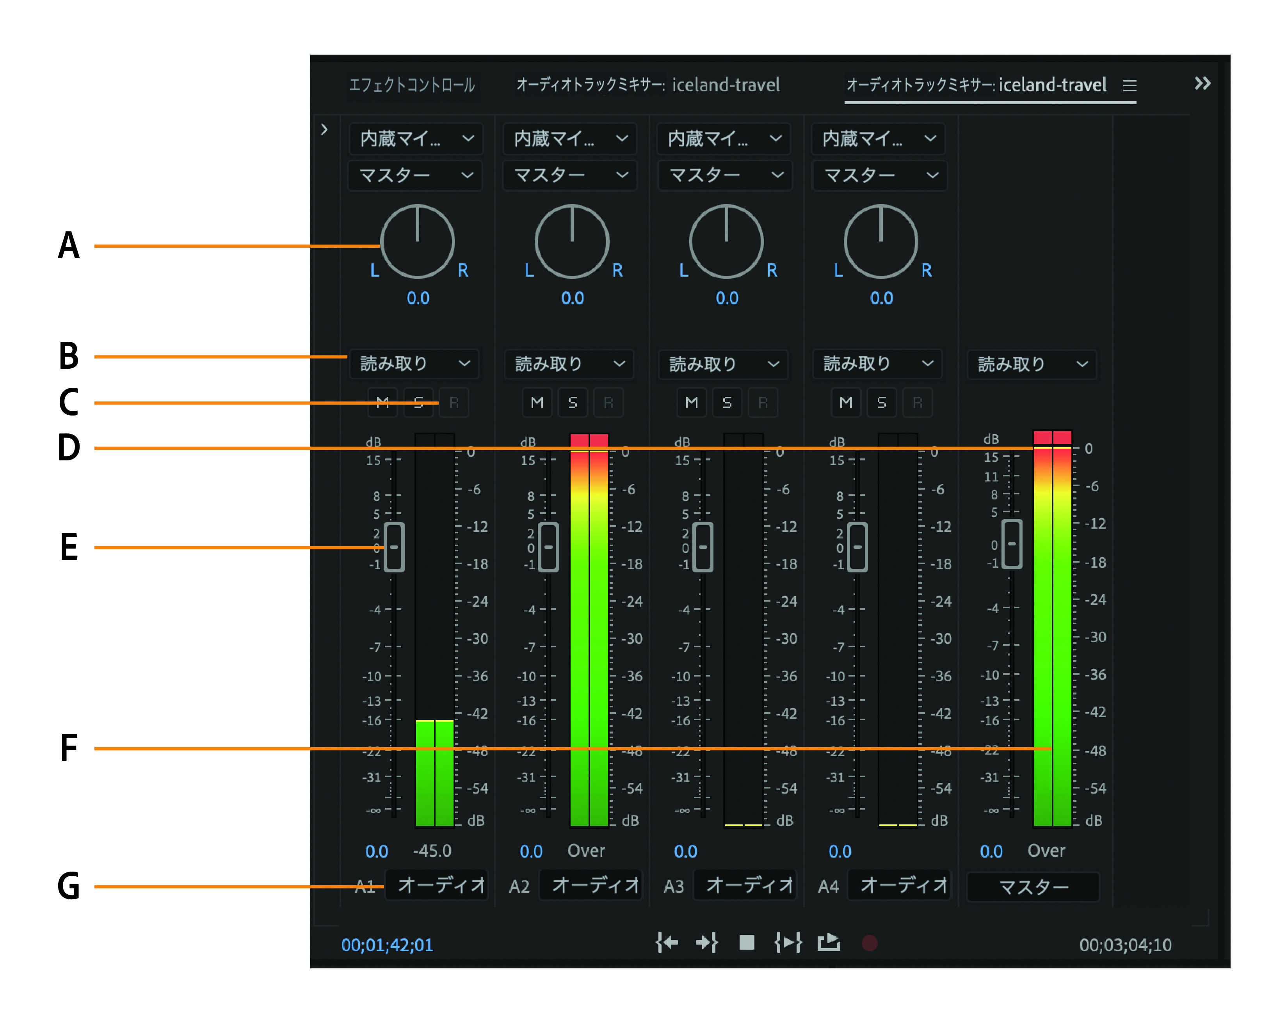Open A1 automation mode 読み取り dropdown

pyautogui.click(x=414, y=364)
